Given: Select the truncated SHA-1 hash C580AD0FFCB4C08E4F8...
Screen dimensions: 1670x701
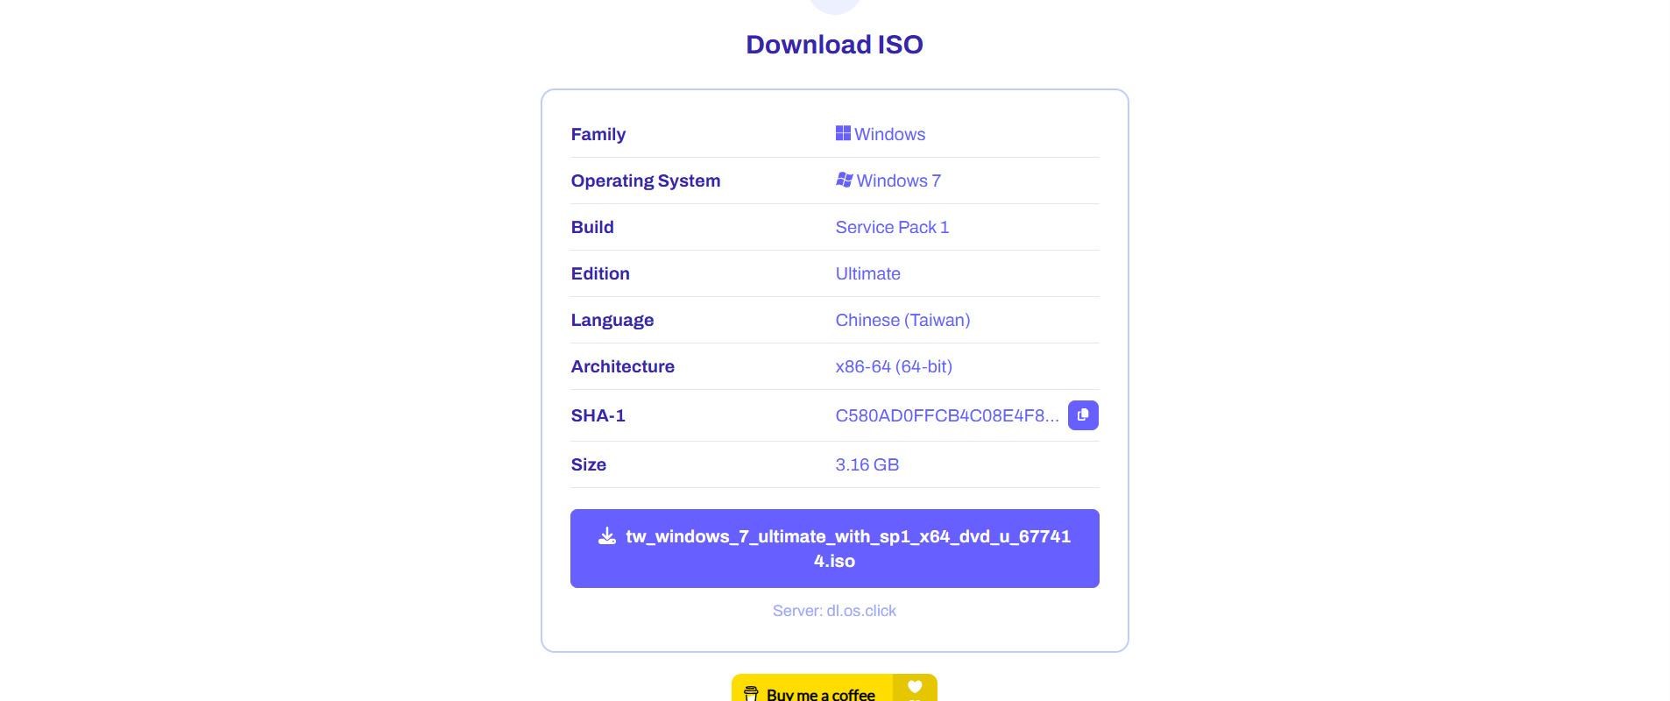Looking at the screenshot, I should coord(947,415).
